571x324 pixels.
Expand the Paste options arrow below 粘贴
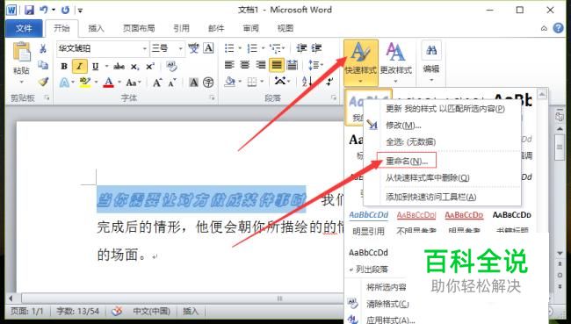21,82
